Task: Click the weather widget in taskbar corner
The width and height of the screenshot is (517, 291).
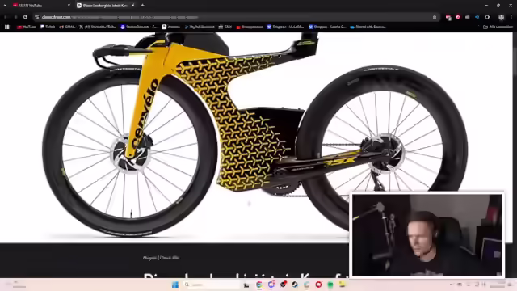Action: (15, 285)
